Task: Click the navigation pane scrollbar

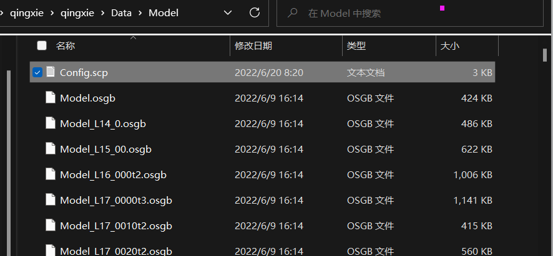Action: pyautogui.click(x=9, y=163)
